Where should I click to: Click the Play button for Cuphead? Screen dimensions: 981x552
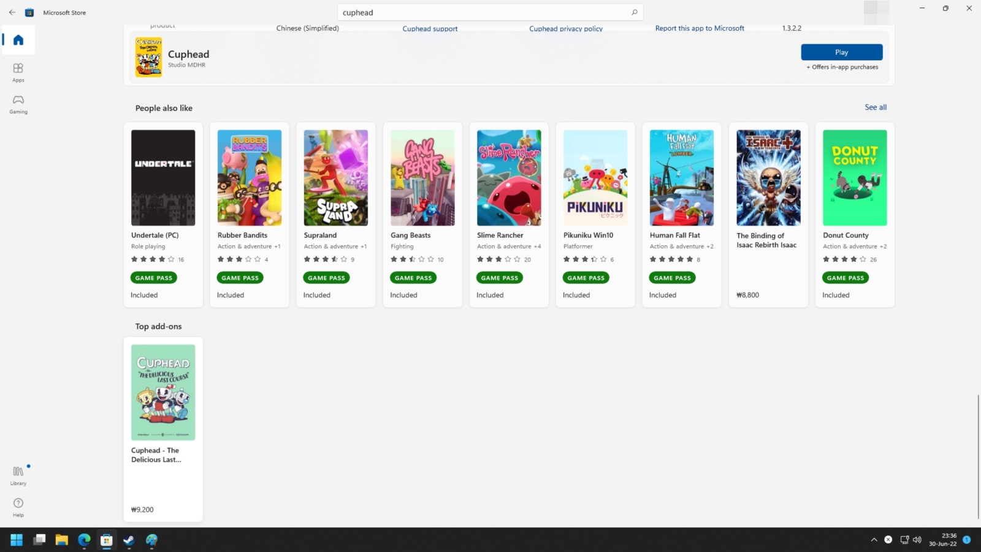(x=842, y=52)
